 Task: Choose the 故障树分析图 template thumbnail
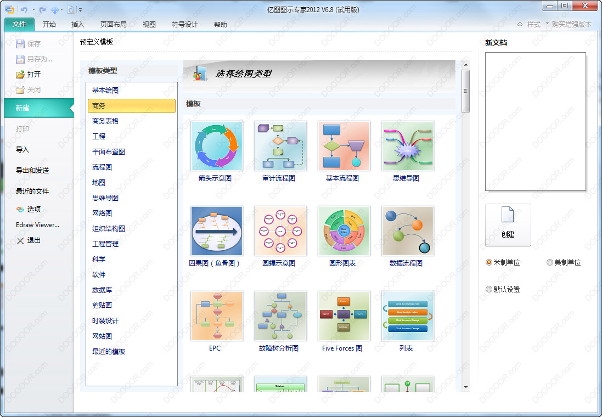click(280, 316)
